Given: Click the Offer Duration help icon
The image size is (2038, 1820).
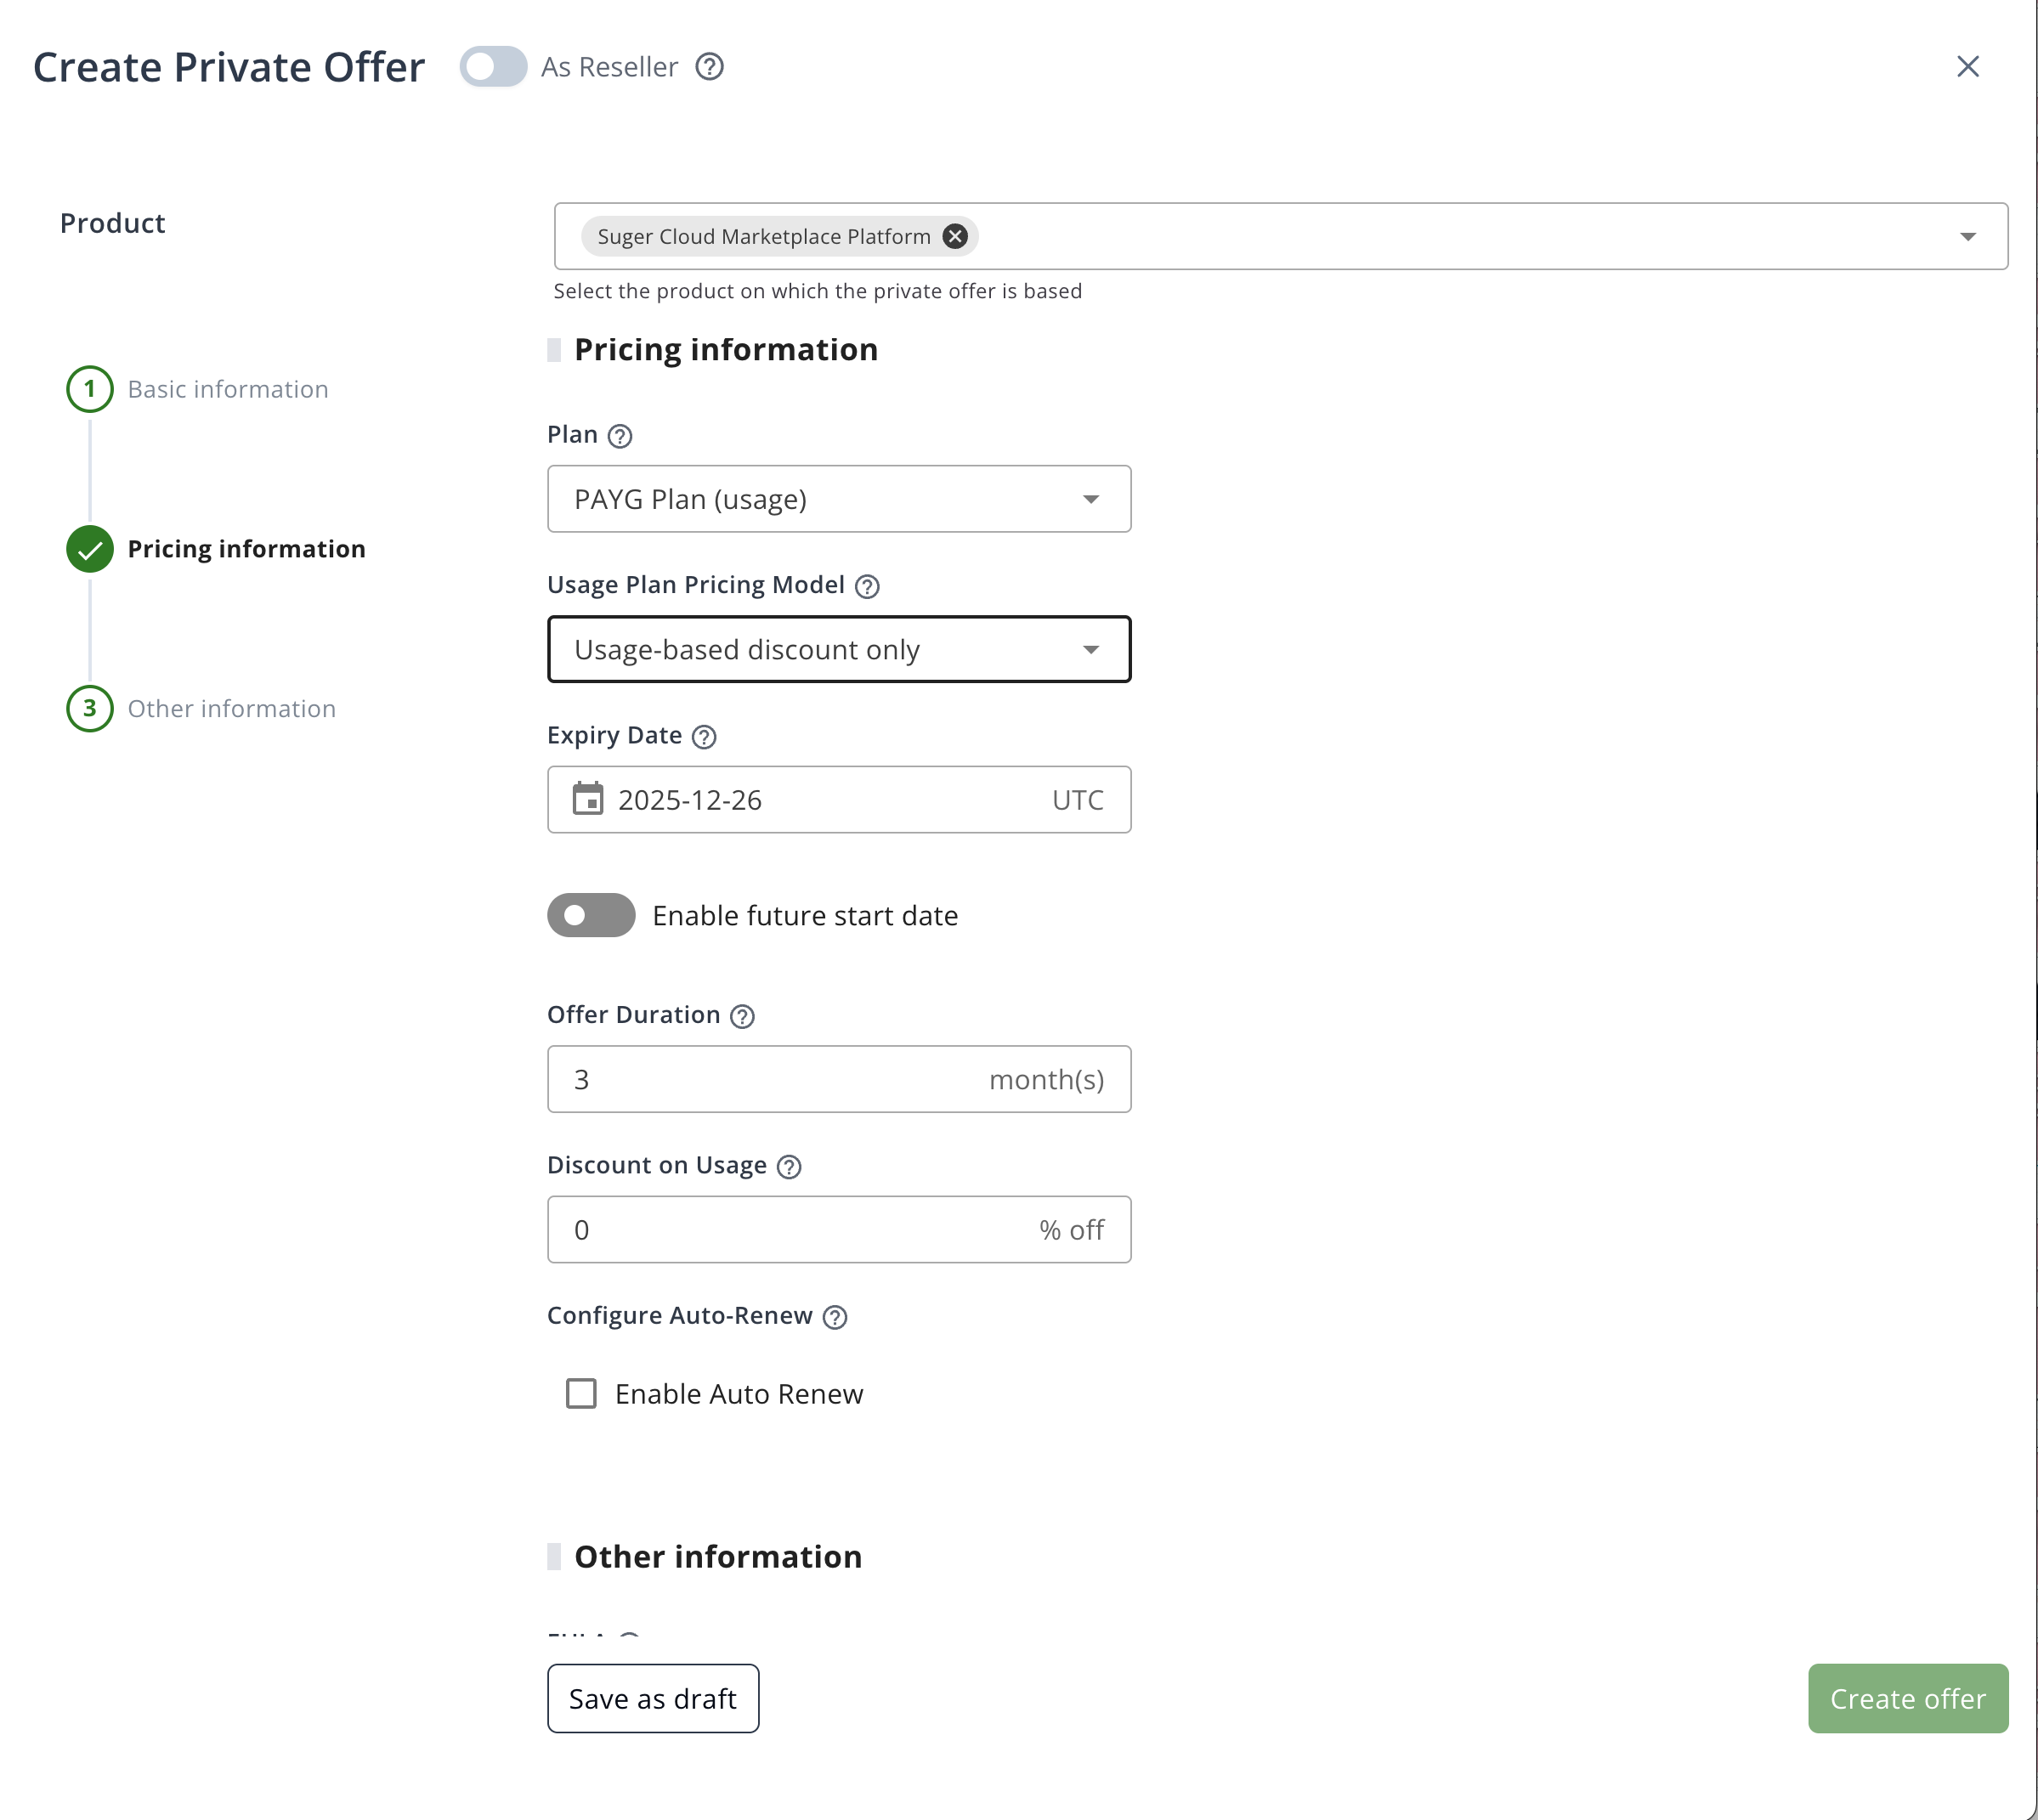Looking at the screenshot, I should [742, 1016].
